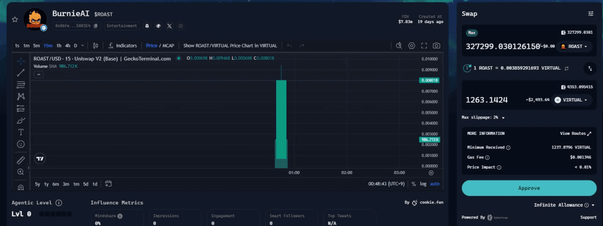Open quick search in the chart toolbar
The height and width of the screenshot is (226, 603).
[399, 46]
